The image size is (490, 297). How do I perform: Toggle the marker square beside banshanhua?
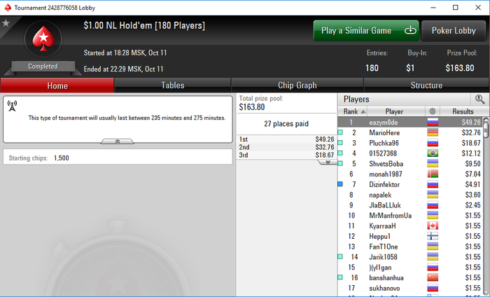click(x=340, y=277)
